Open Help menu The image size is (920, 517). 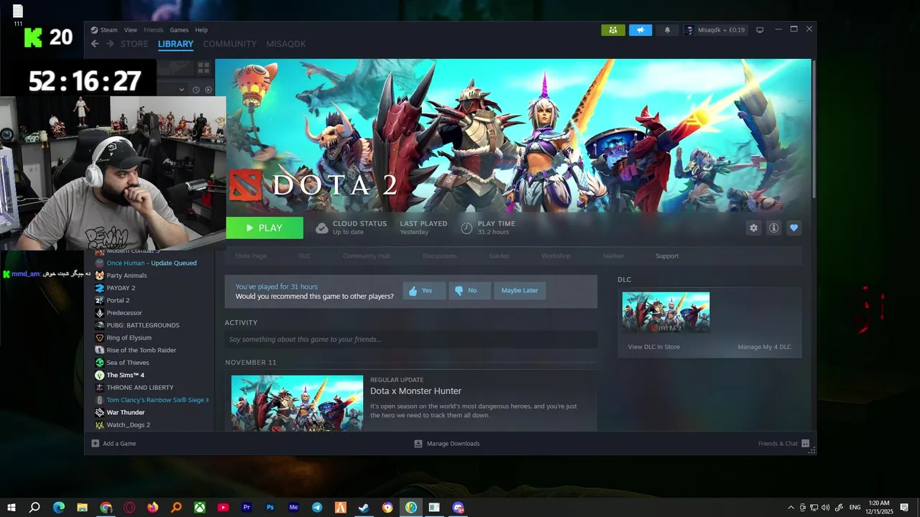point(201,30)
